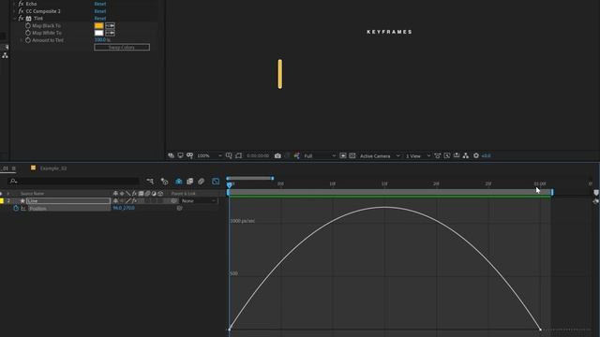The image size is (600, 337).
Task: Open grid and guide options icon
Action: coord(229,155)
